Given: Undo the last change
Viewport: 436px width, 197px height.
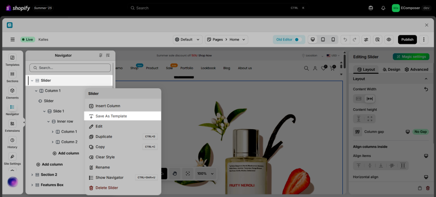Looking at the screenshot, I should 345,40.
